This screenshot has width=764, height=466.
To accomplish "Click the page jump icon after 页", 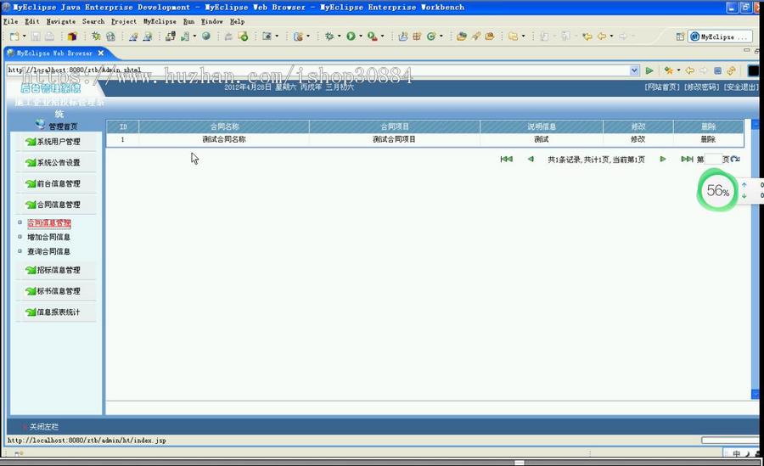I will [736, 159].
